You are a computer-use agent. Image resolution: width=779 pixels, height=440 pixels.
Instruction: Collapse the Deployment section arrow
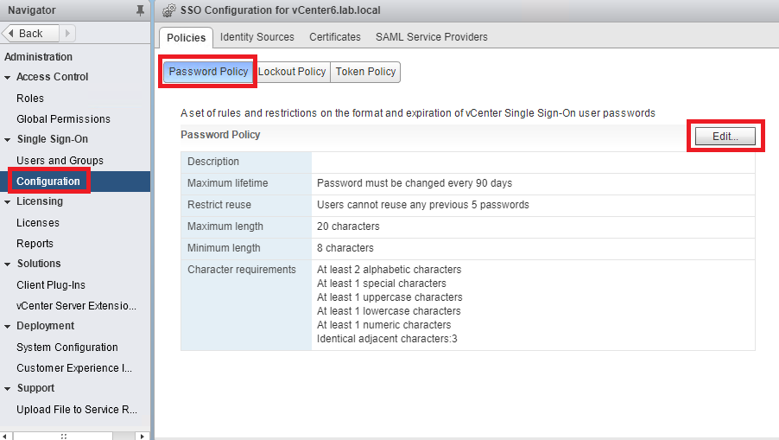[x=8, y=326]
